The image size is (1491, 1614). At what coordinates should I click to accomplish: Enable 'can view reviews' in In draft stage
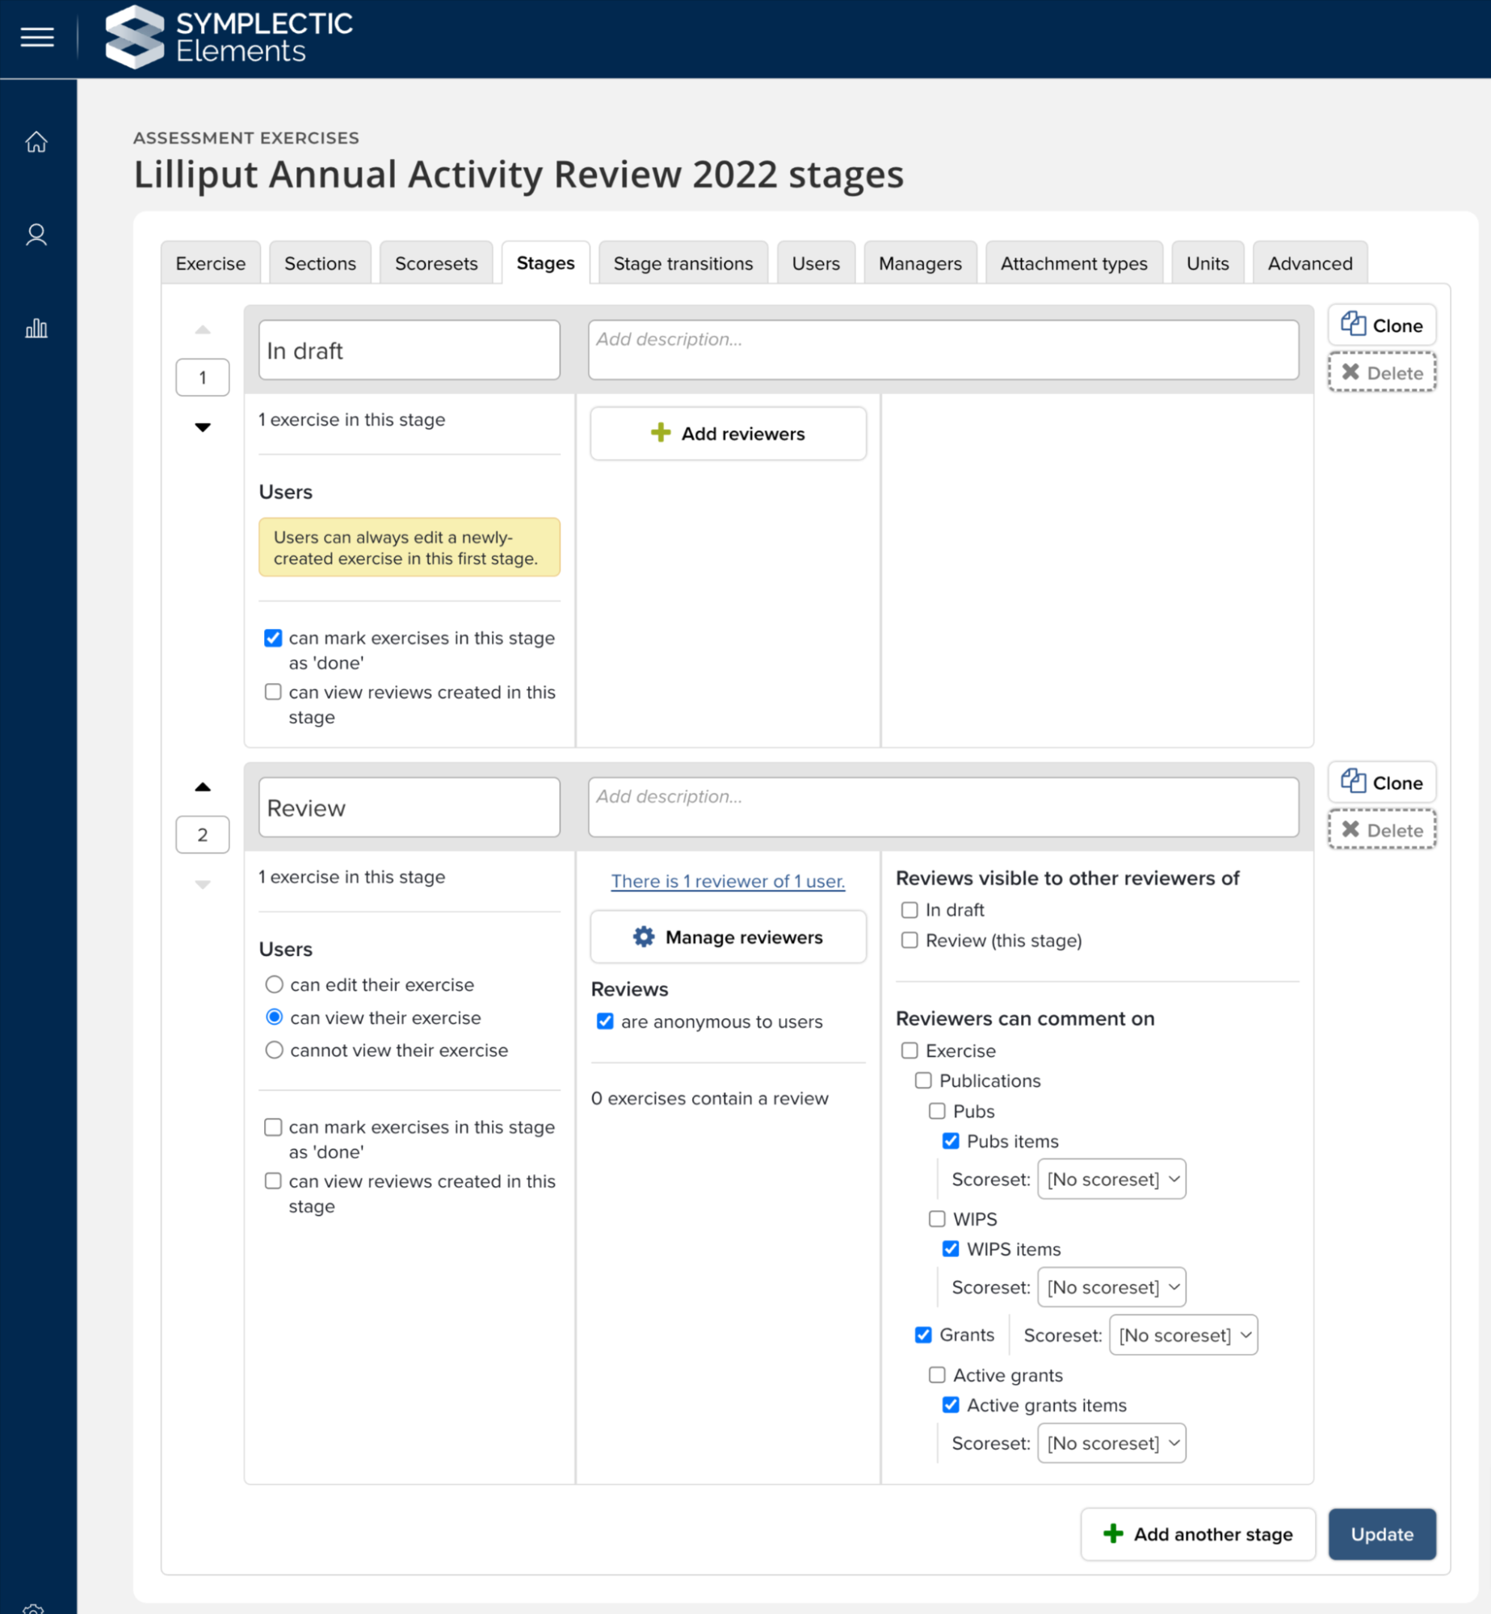click(274, 692)
